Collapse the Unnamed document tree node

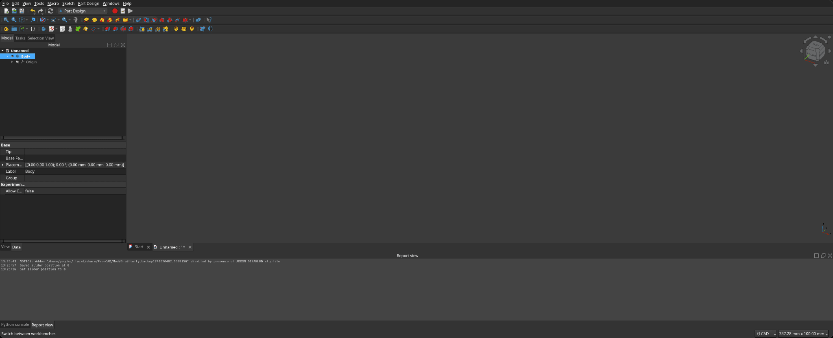[2, 50]
